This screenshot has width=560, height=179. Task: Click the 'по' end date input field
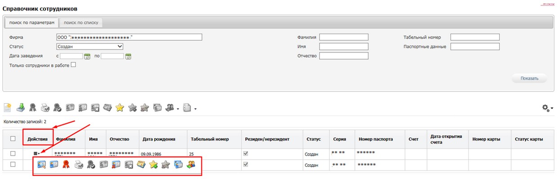pos(112,56)
